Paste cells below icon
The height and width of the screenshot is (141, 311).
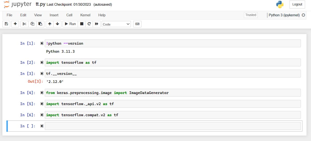click(40, 24)
